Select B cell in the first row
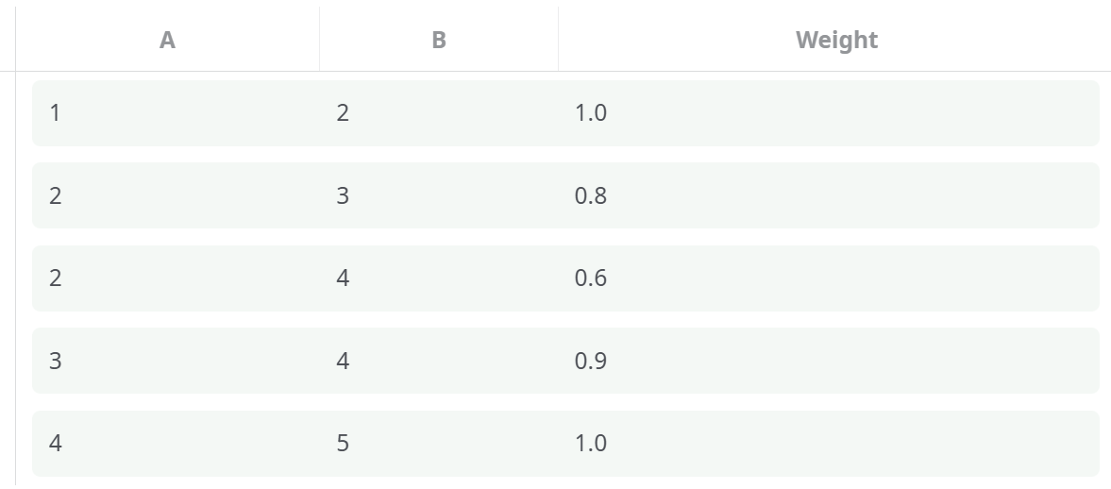The height and width of the screenshot is (489, 1111). pyautogui.click(x=343, y=113)
